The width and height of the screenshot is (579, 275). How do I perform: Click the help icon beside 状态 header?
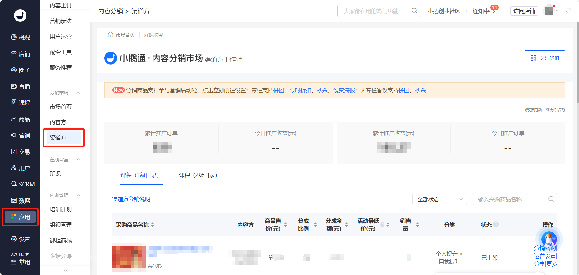tap(496, 224)
